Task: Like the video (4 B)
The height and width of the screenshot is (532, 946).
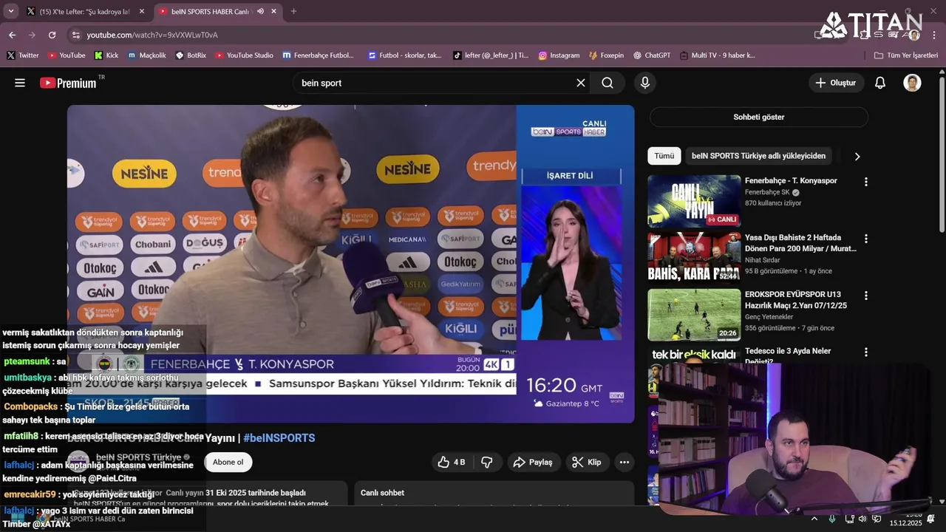Action: coord(452,462)
